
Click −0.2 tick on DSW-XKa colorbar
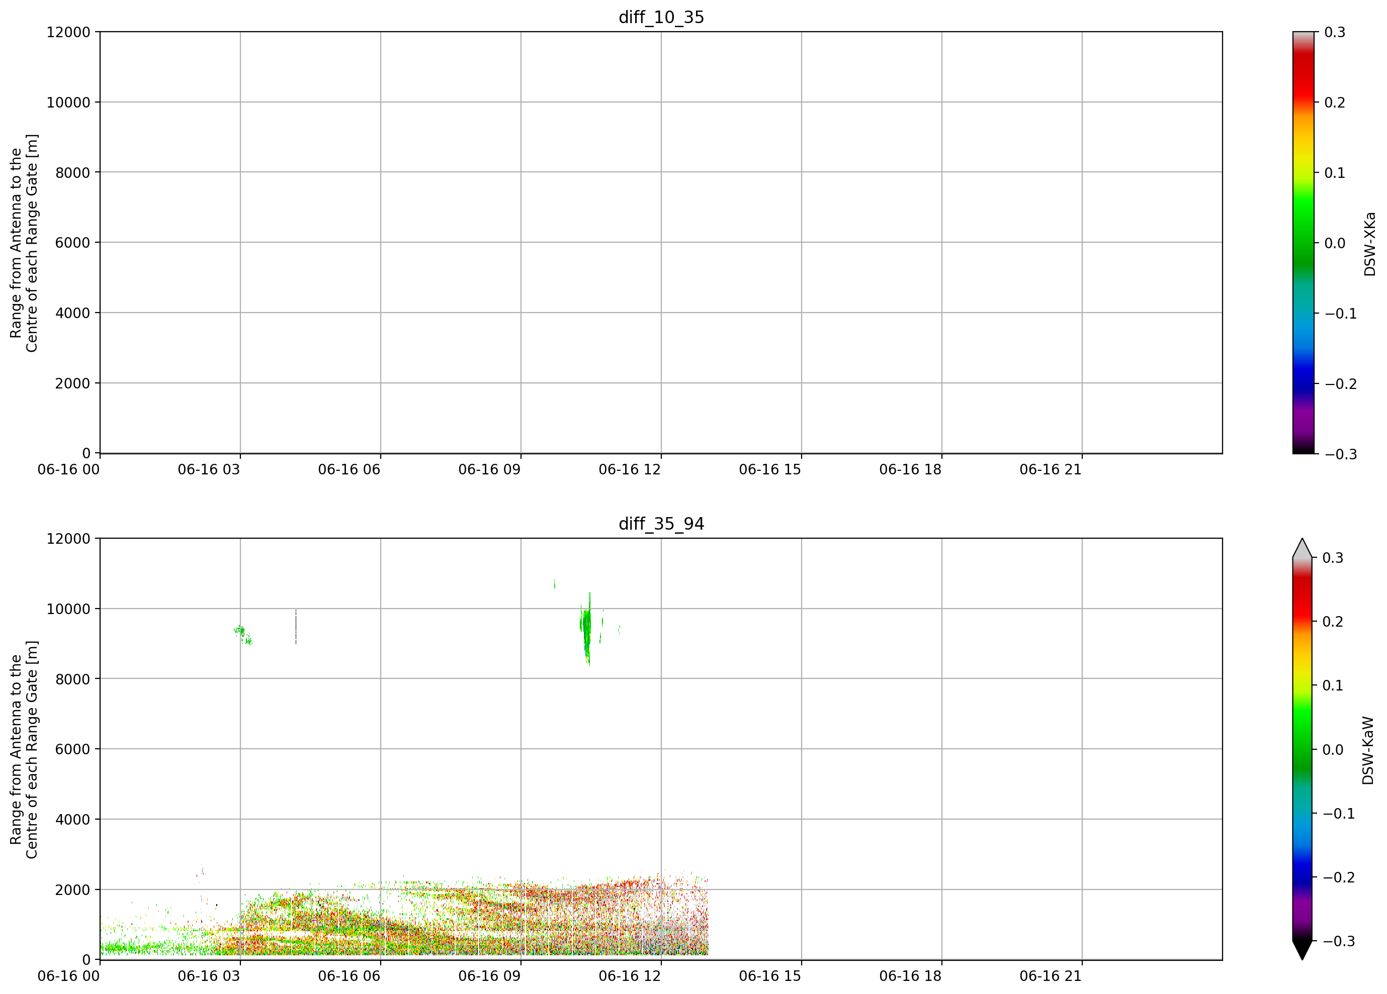point(1341,383)
